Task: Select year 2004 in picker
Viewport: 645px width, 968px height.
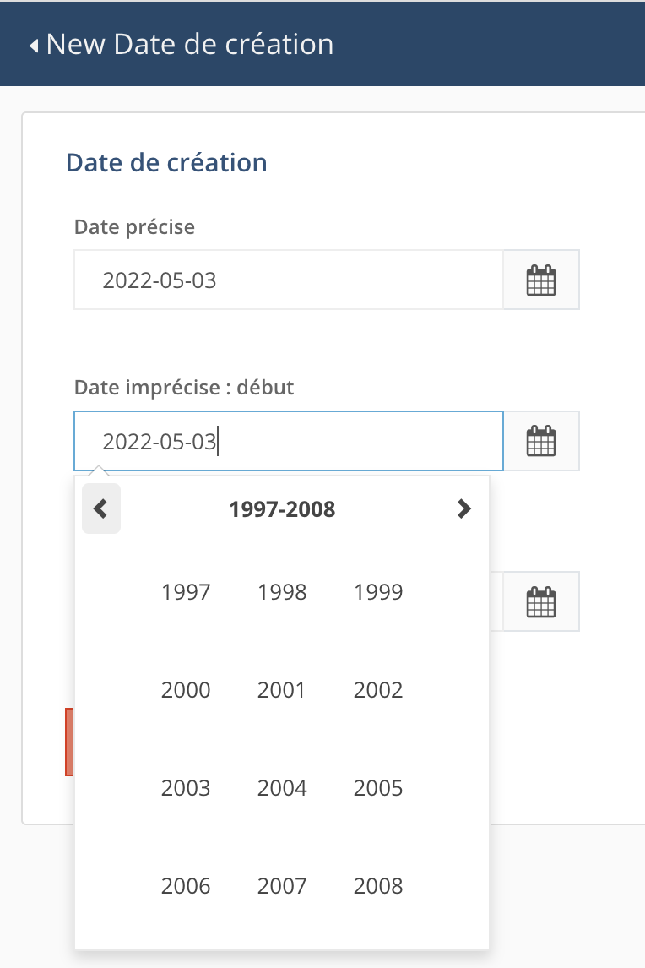Action: pos(282,788)
